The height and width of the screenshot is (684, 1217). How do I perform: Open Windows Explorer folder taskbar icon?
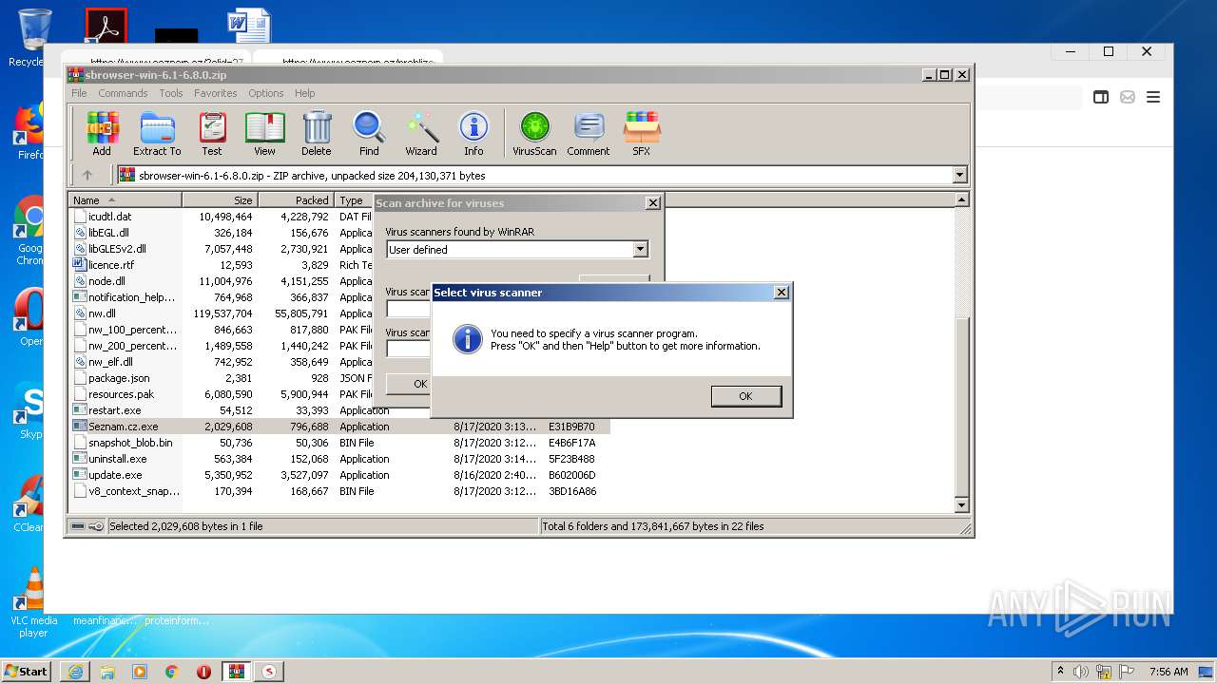[107, 672]
